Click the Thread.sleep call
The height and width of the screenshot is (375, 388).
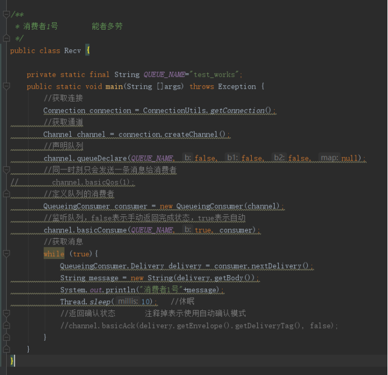[85, 302]
